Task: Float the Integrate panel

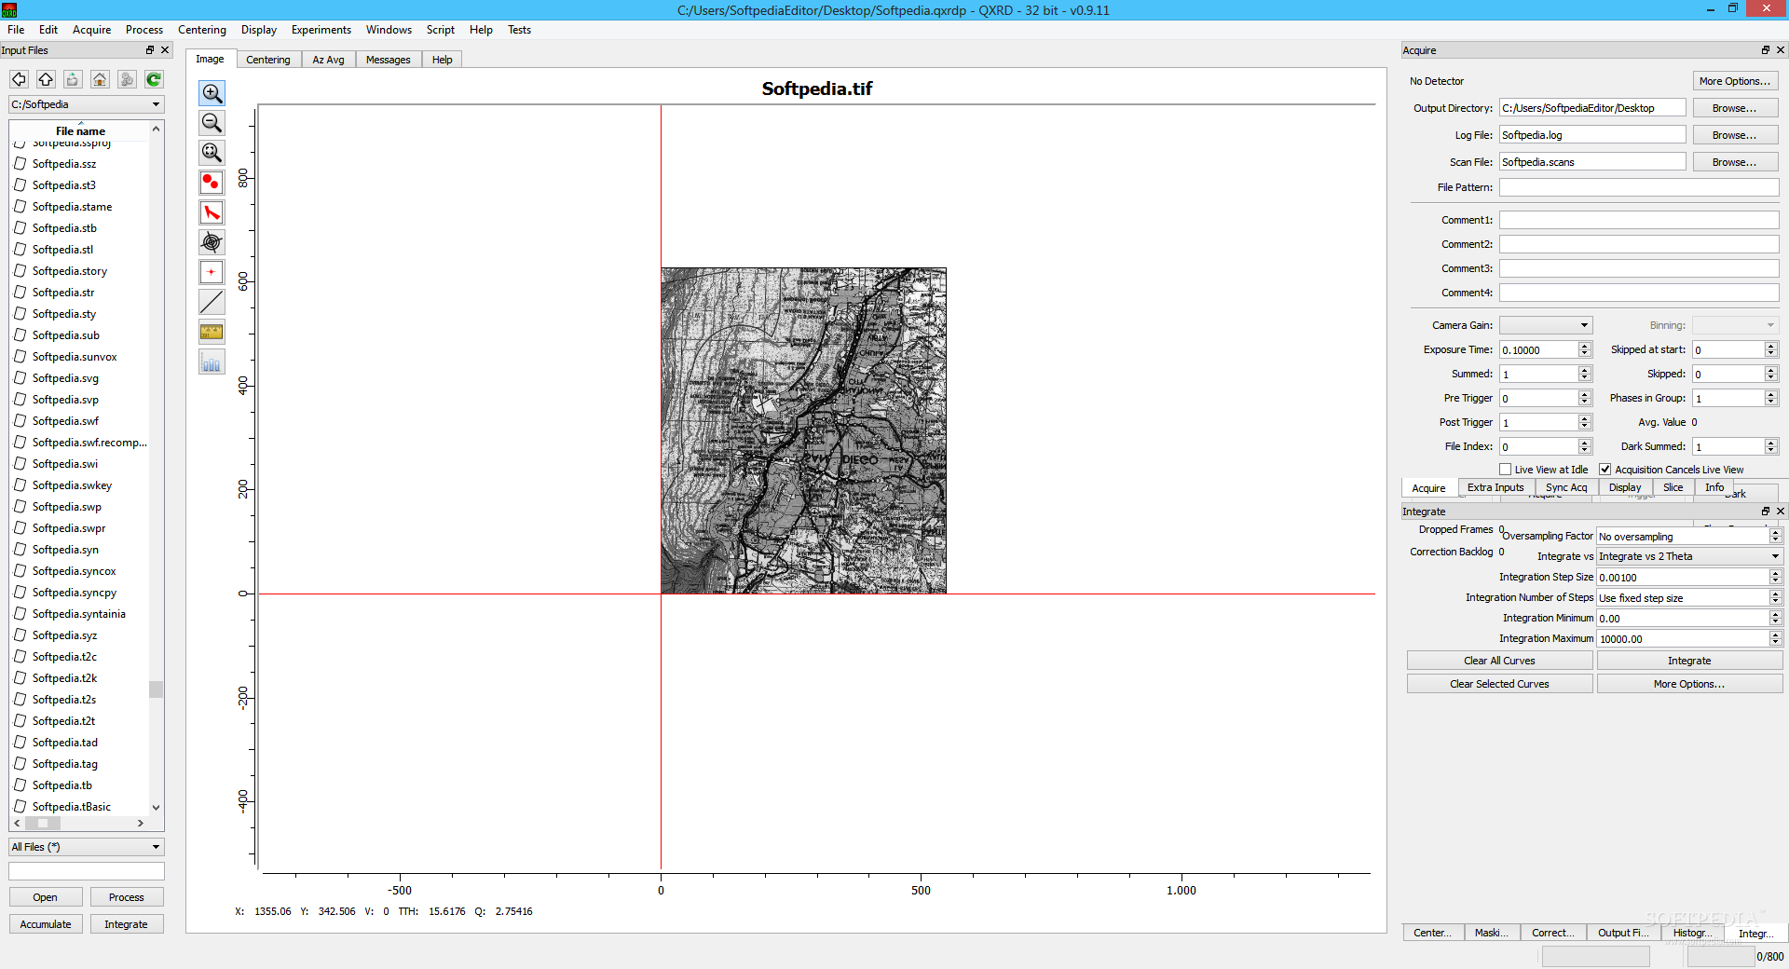Action: (1765, 512)
